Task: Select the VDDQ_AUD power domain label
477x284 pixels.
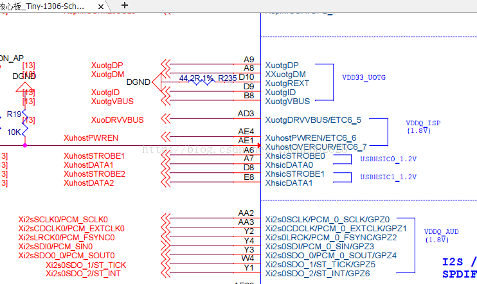Action: tap(442, 232)
